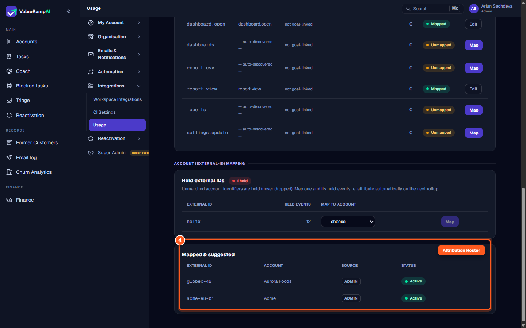The width and height of the screenshot is (526, 328).
Task: Click the My Account user icon
Action: click(x=91, y=23)
